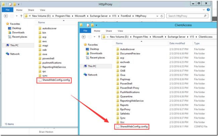The height and width of the screenshot is (136, 218).
Task: Switch to Home tab in HttpProxy window
Action: click(x=19, y=10)
